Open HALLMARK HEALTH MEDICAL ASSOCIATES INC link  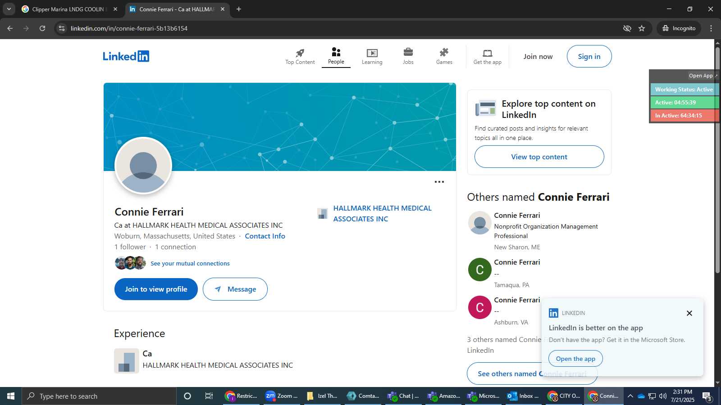click(x=382, y=213)
